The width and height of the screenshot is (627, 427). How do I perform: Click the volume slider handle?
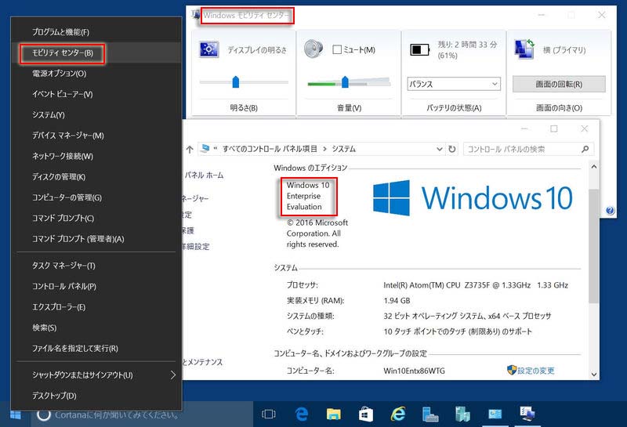345,82
